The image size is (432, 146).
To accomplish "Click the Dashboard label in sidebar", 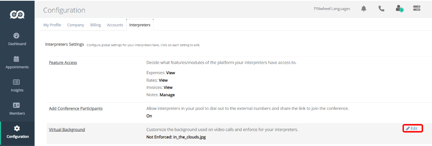I will click(17, 44).
